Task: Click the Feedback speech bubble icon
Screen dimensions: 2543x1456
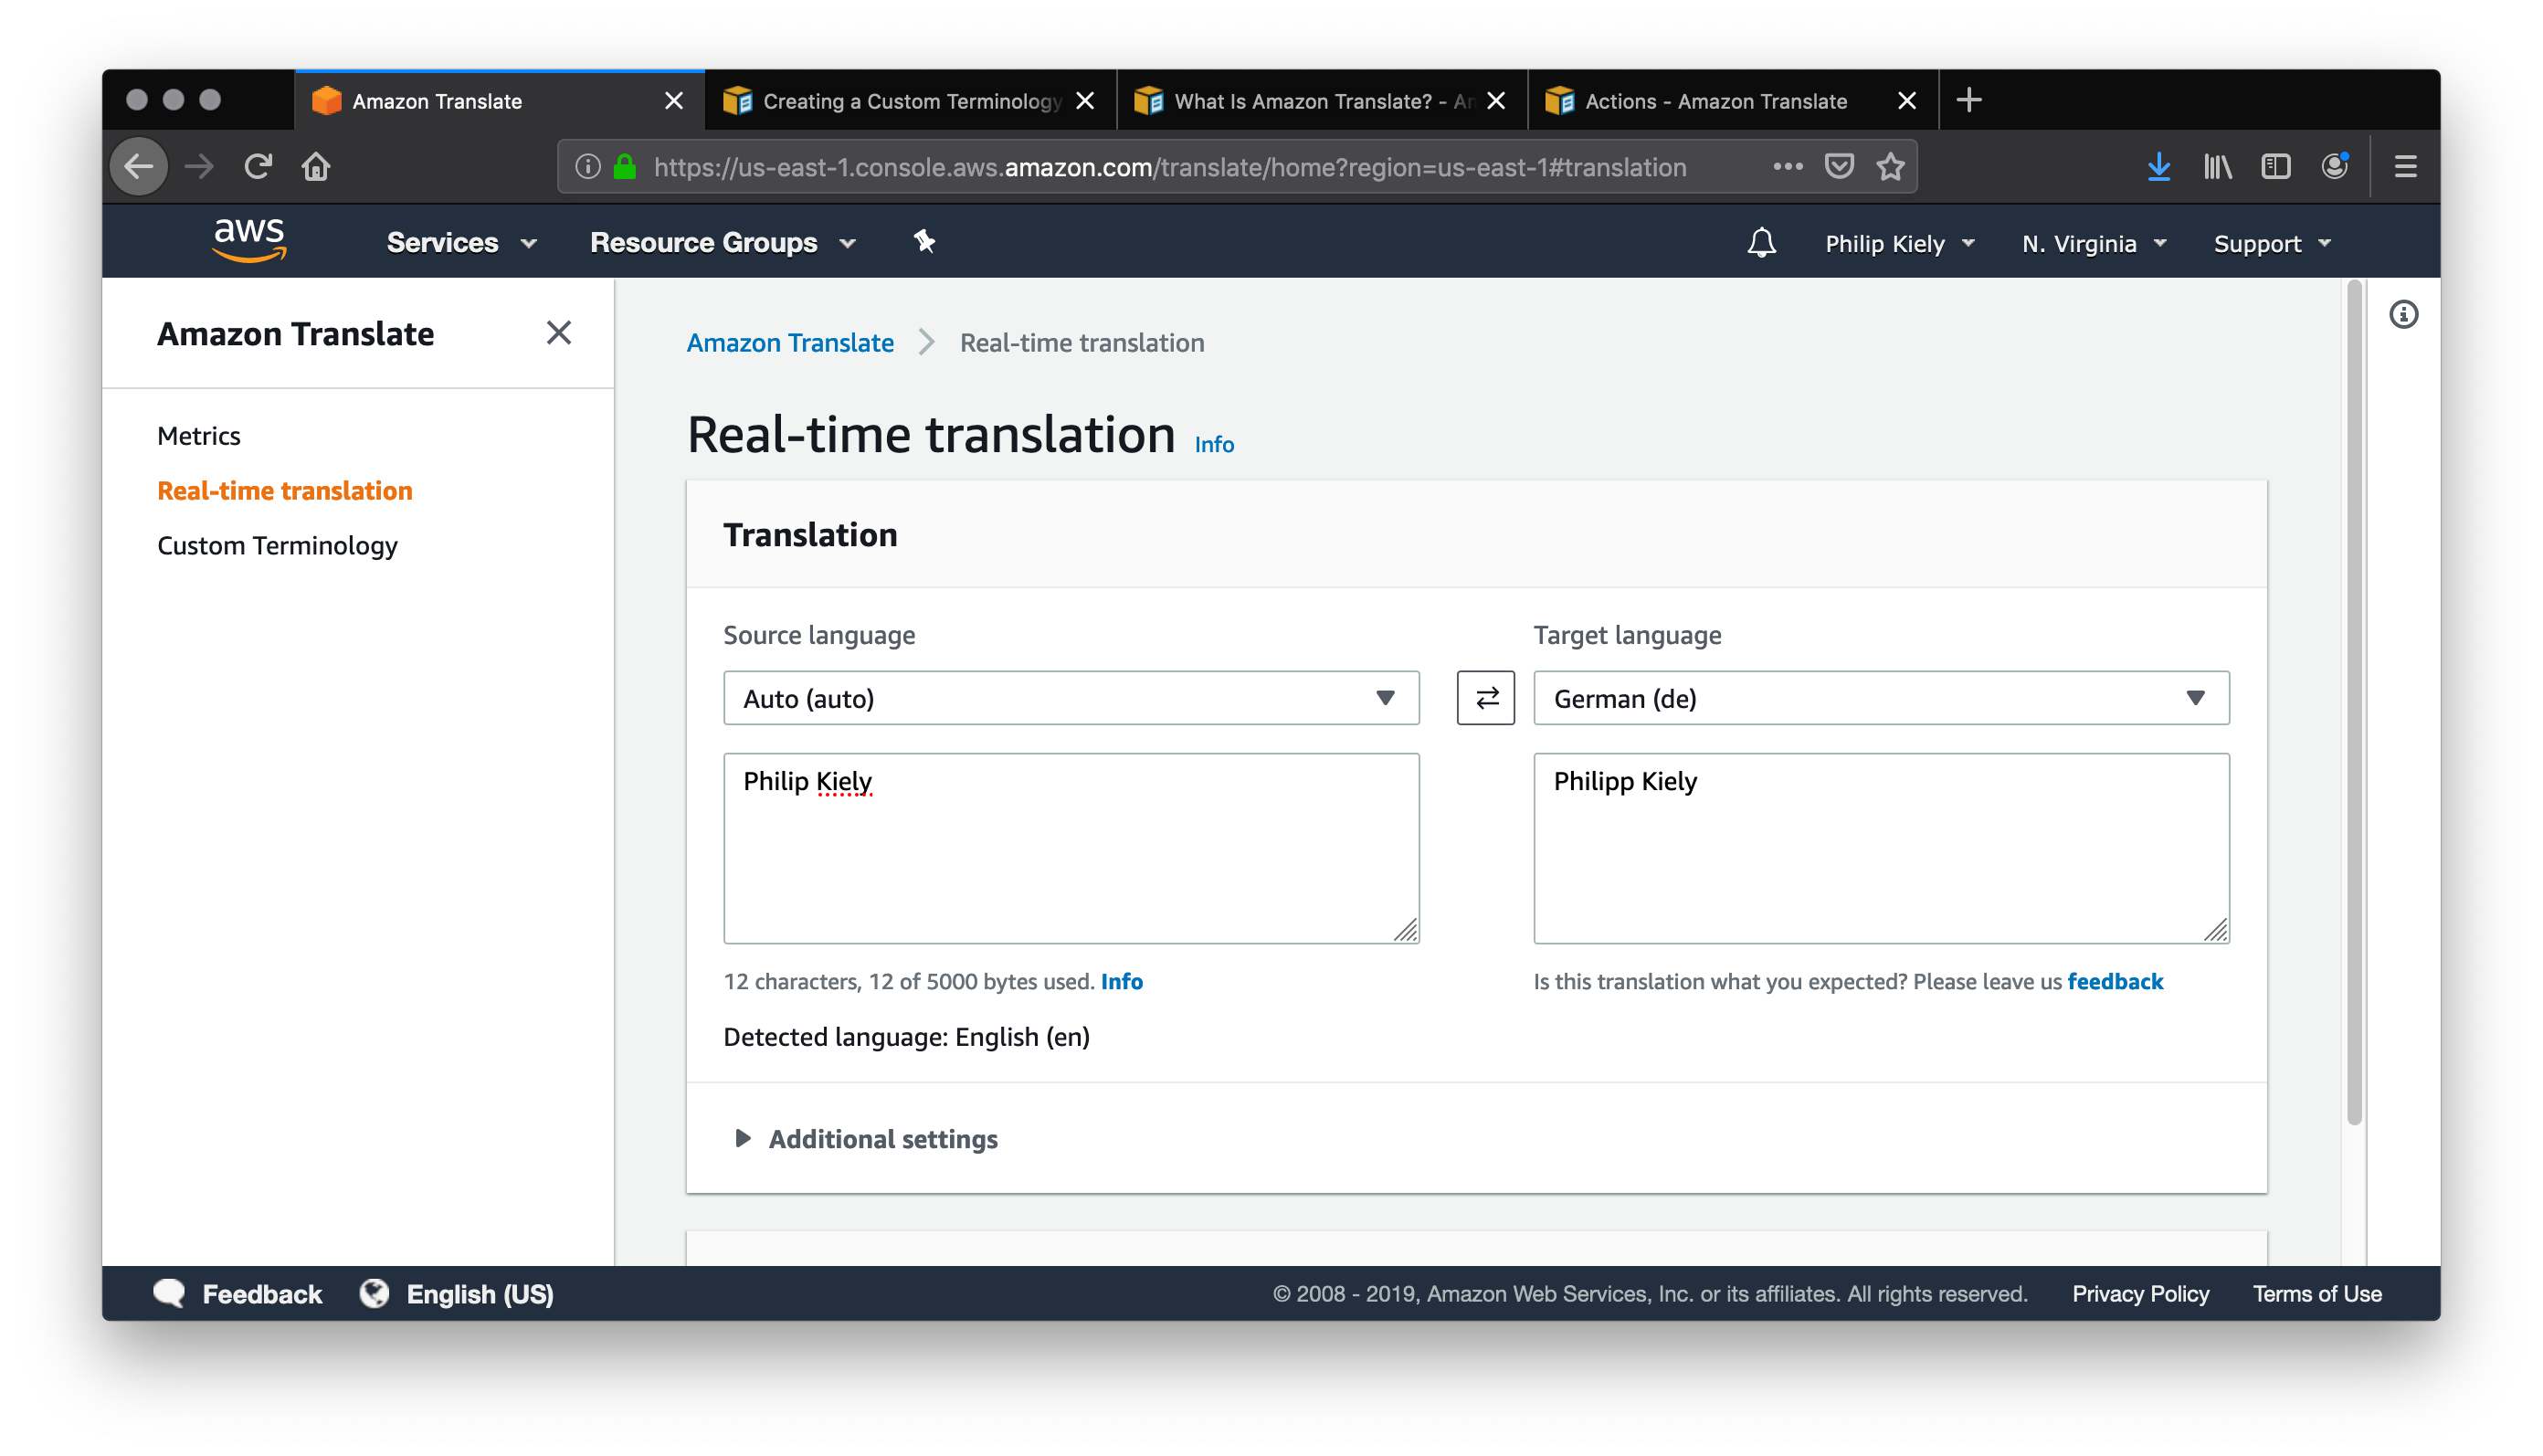Action: click(169, 1294)
